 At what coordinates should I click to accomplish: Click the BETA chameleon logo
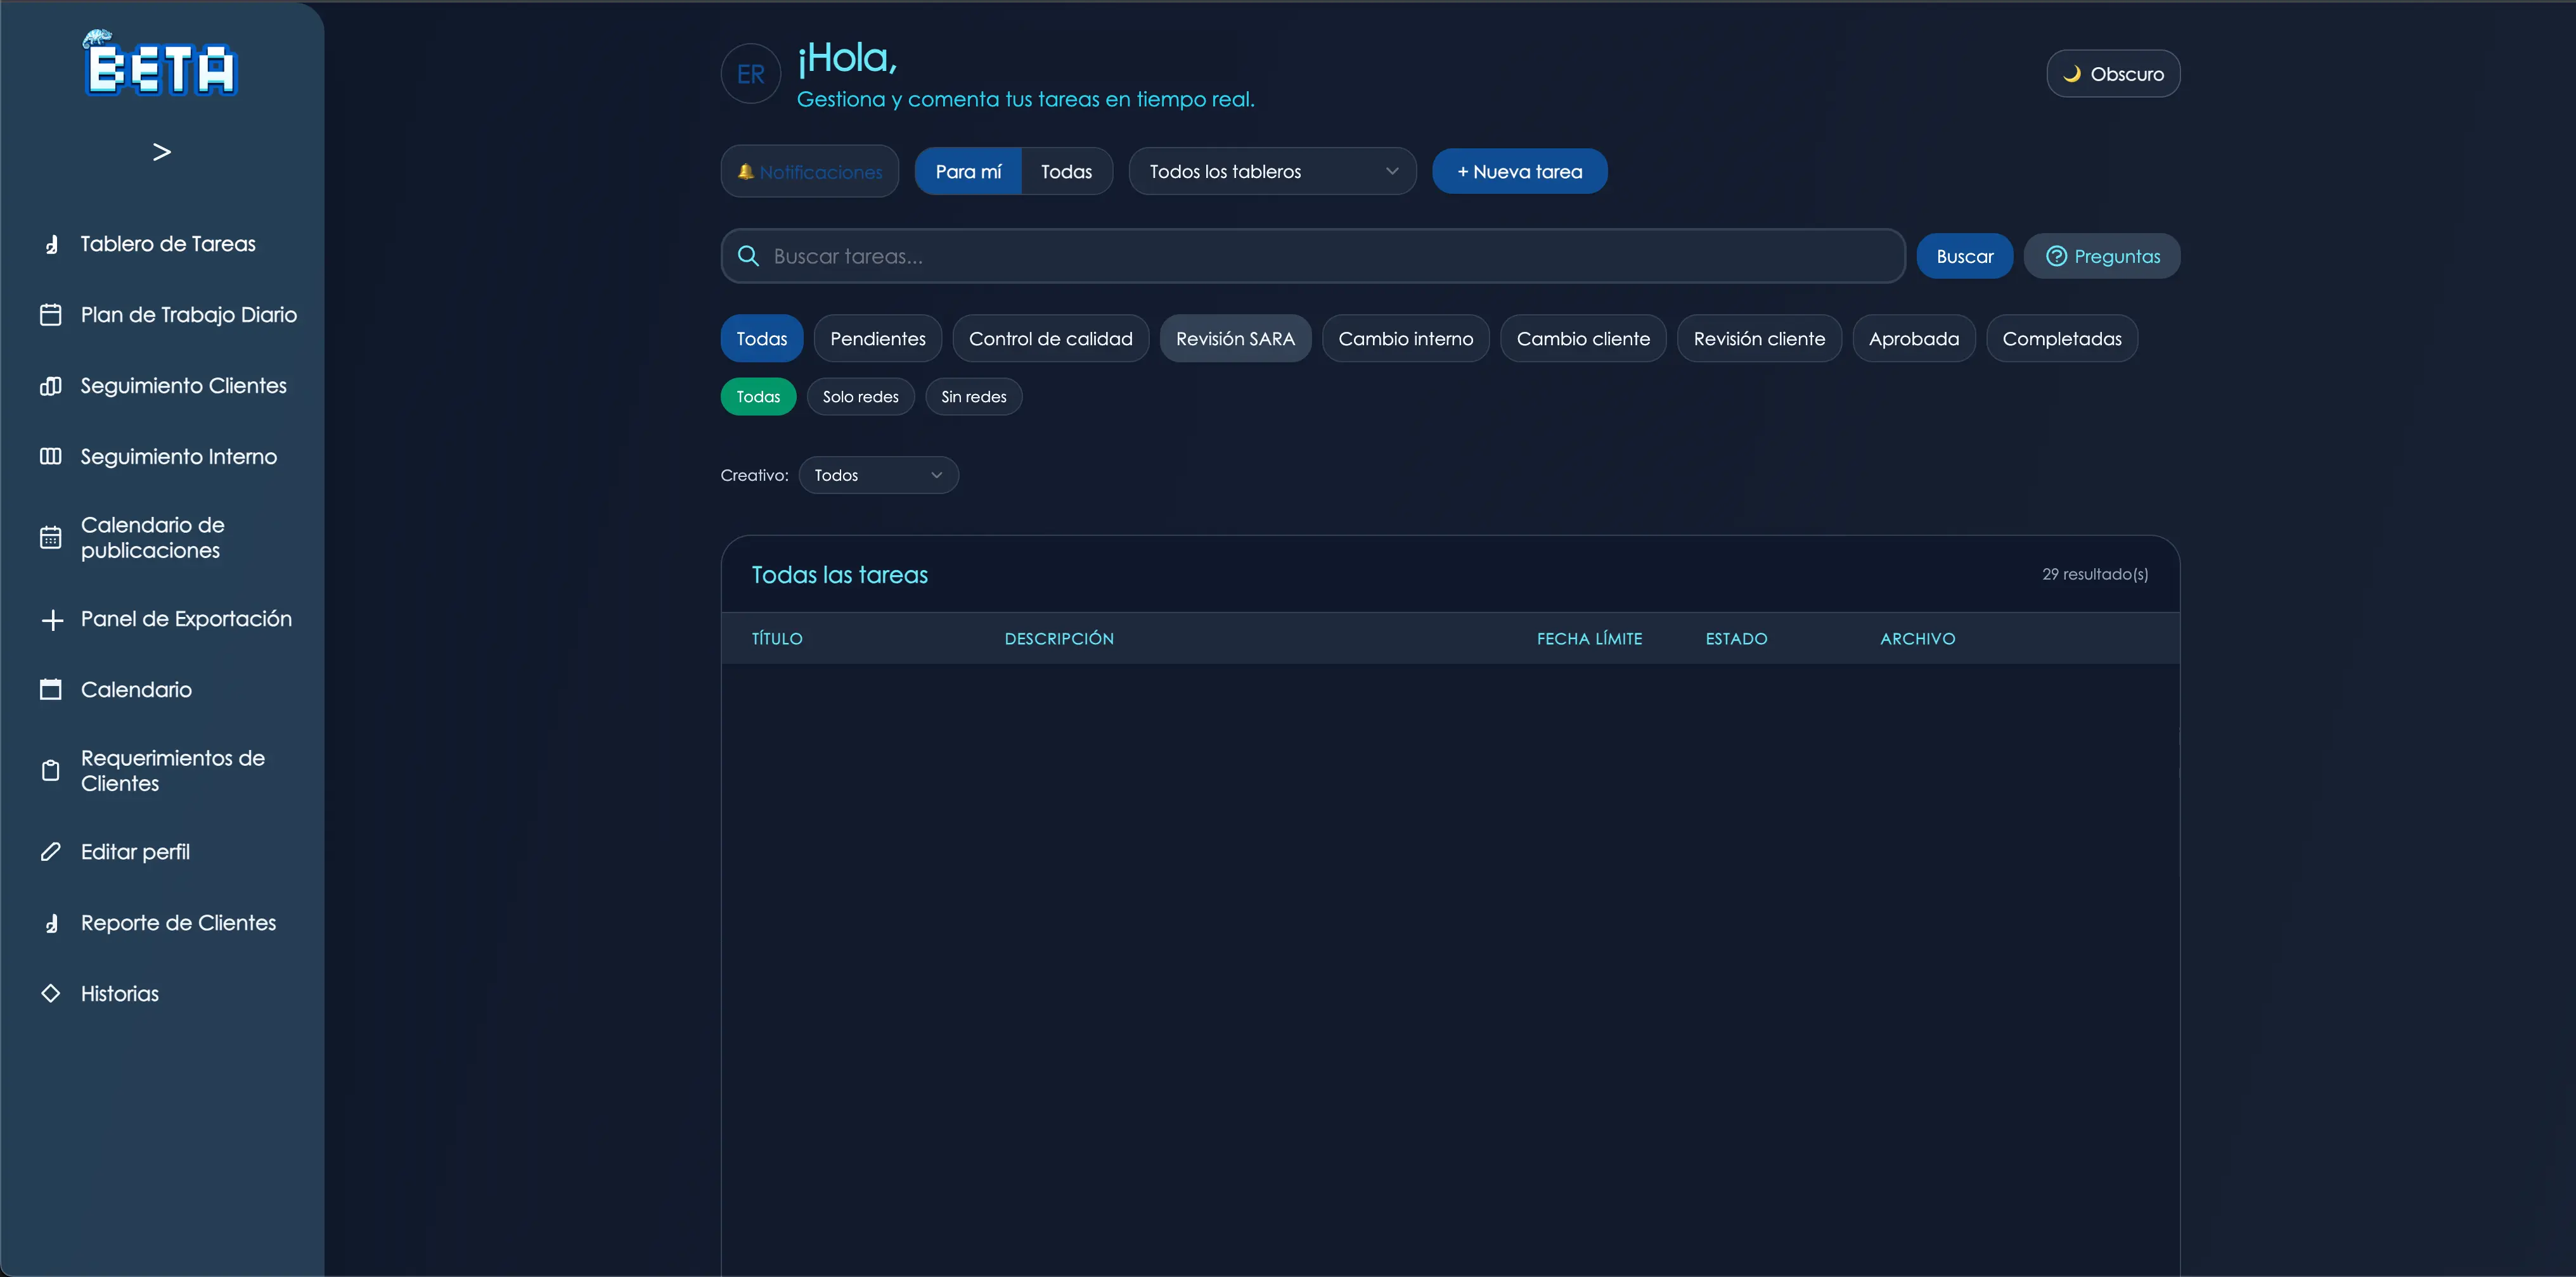tap(161, 64)
